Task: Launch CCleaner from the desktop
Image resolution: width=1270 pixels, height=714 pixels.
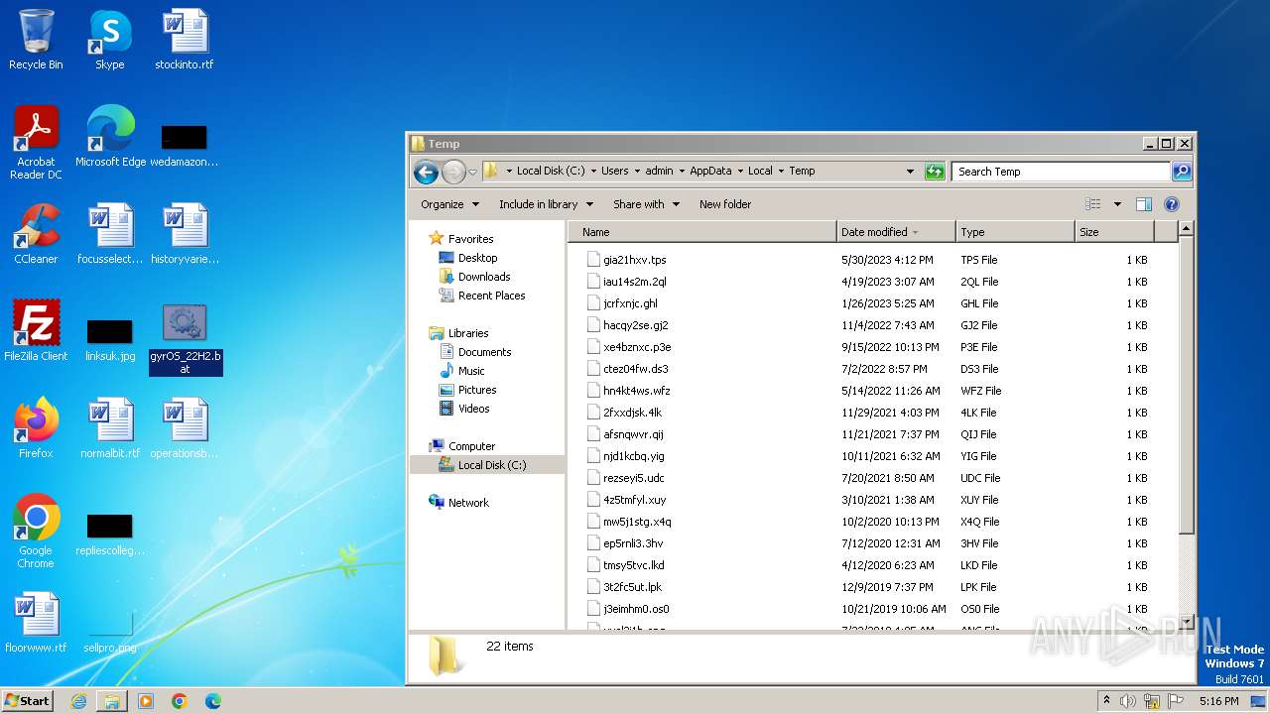Action: point(36,233)
